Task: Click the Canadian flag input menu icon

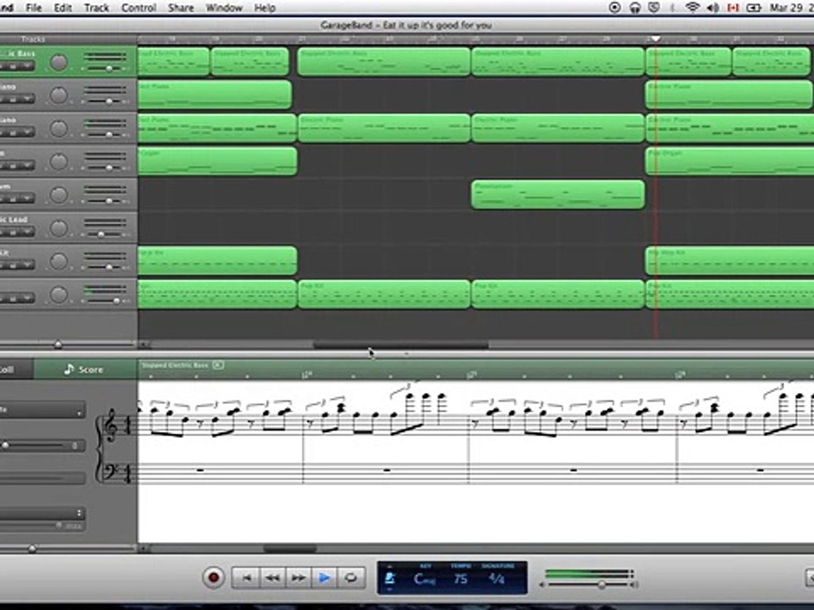Action: [x=733, y=8]
